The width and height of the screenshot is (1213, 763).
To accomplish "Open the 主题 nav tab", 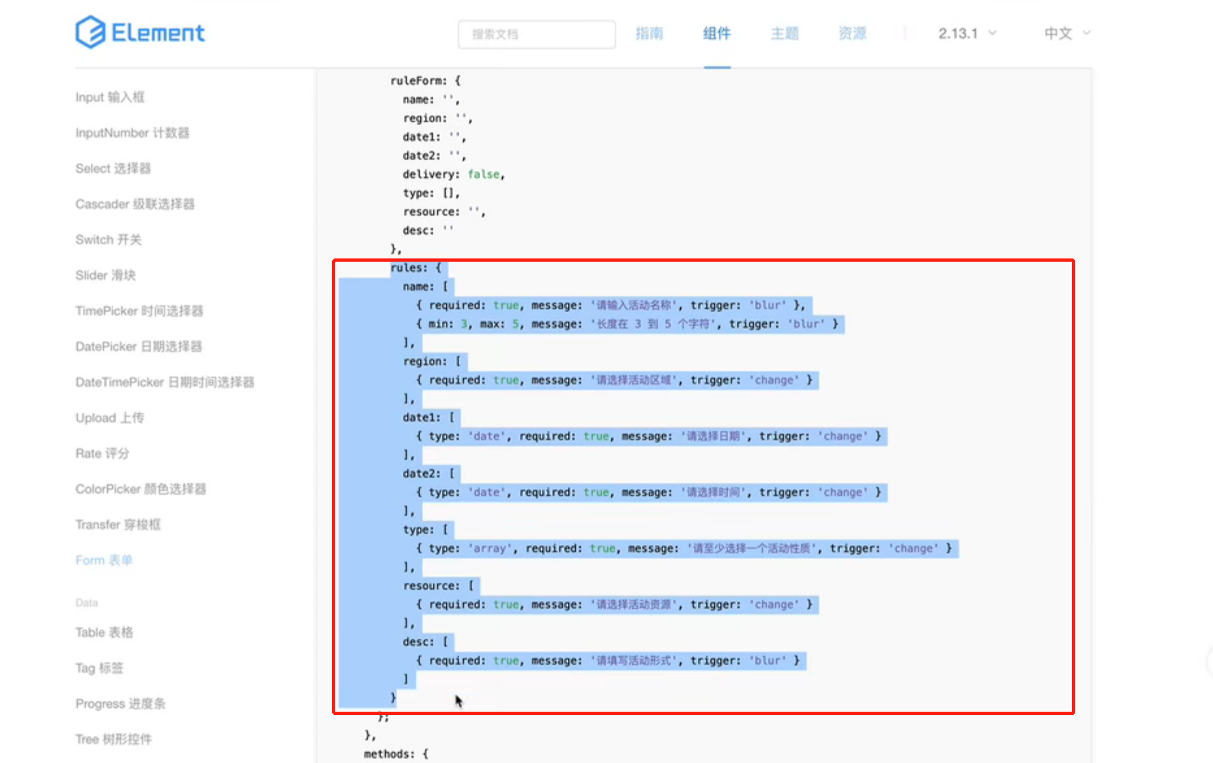I will [x=785, y=33].
